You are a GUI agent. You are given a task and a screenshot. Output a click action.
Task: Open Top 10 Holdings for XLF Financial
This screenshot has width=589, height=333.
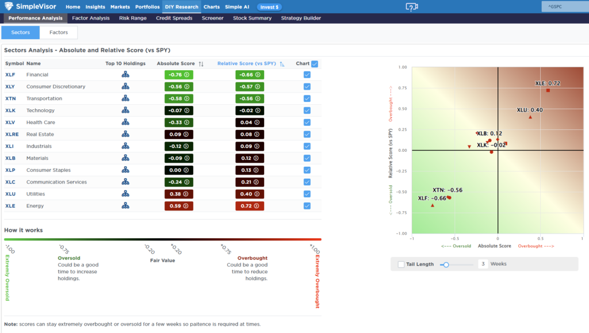pyautogui.click(x=125, y=74)
